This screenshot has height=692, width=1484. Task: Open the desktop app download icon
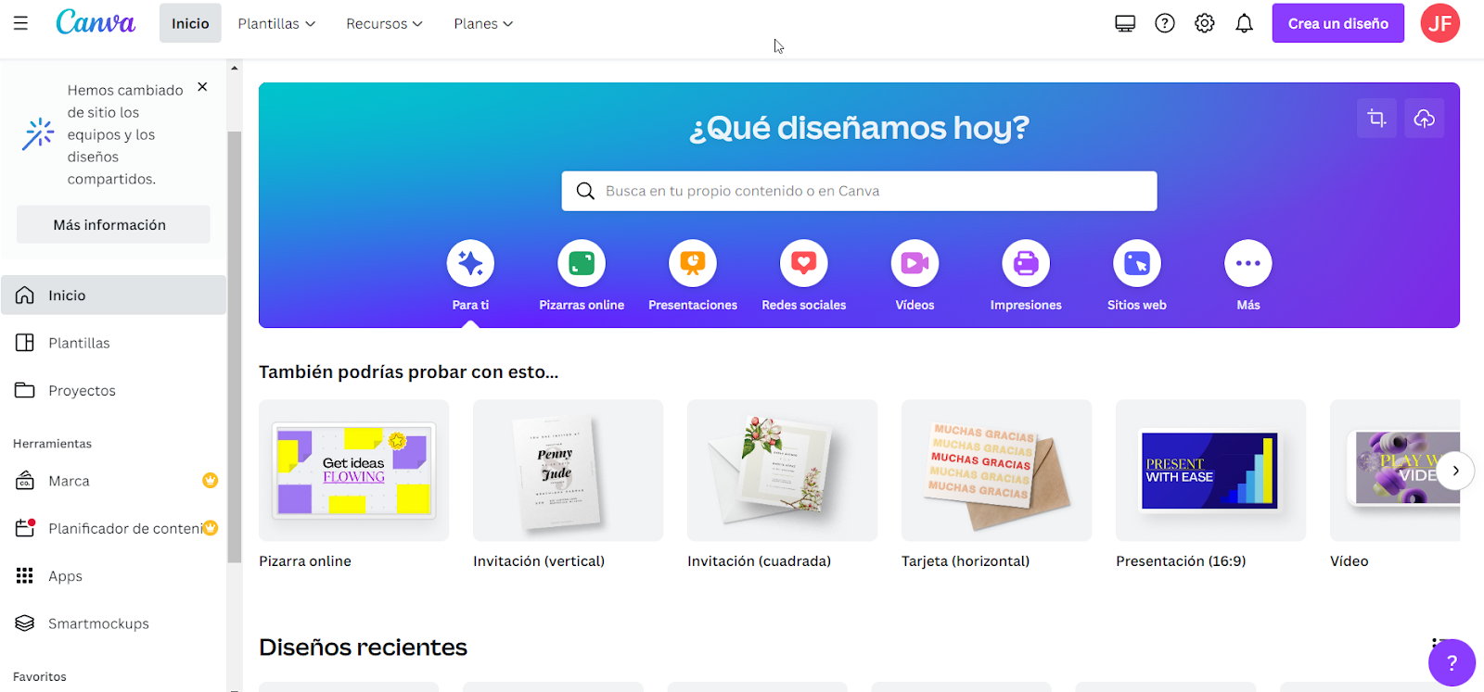coord(1125,23)
